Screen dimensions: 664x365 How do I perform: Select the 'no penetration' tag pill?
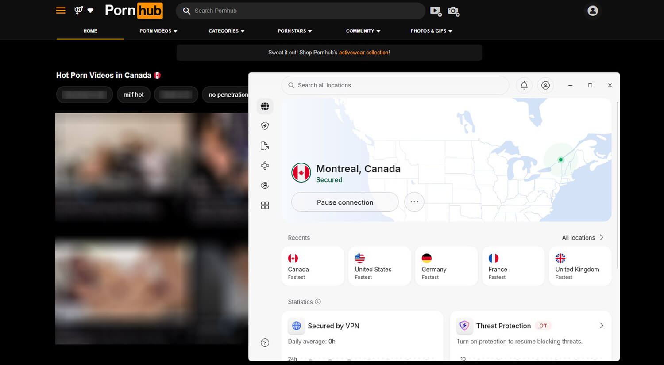point(226,95)
